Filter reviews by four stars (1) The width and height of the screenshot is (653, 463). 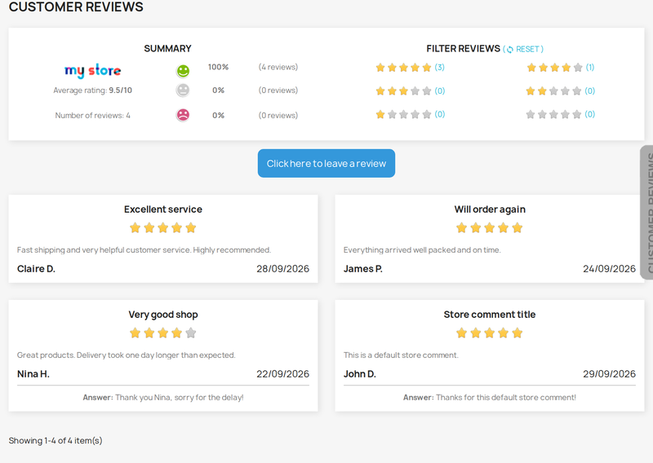click(560, 68)
